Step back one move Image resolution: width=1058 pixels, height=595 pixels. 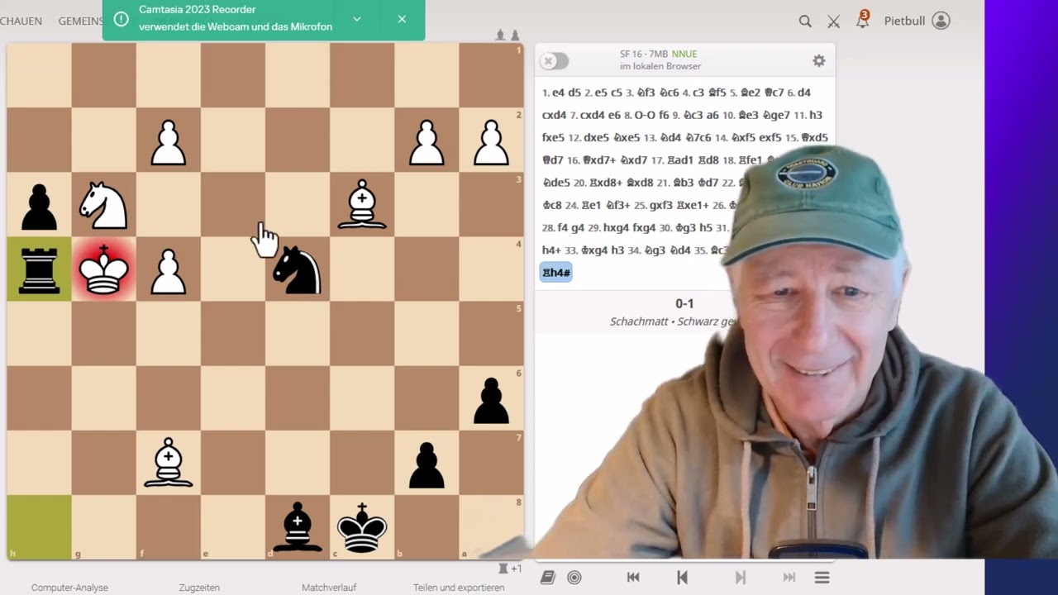pos(682,578)
